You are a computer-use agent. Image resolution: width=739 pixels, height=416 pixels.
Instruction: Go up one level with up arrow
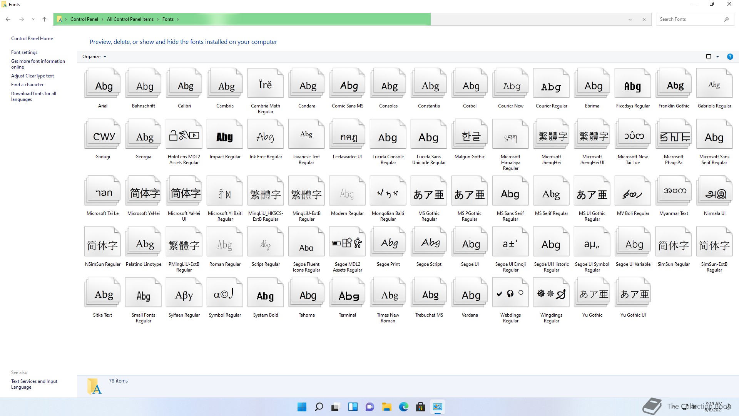[x=44, y=19]
